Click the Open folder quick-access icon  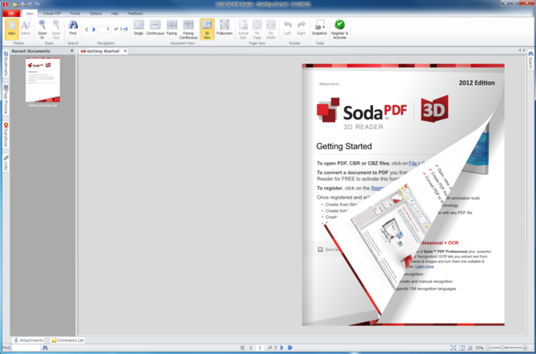tap(15, 5)
